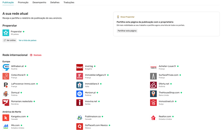This screenshot has height=130, width=222.
Task: Click the Immobiliare.it house logo
Action: 80,85
